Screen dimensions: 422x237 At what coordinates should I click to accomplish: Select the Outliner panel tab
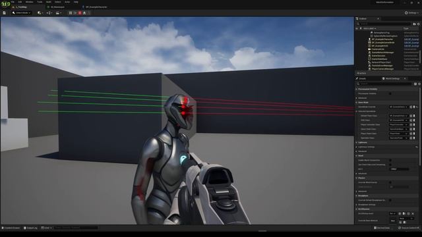click(363, 18)
